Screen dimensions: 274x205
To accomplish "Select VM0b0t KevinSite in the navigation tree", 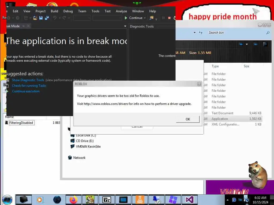I will (x=86, y=147).
